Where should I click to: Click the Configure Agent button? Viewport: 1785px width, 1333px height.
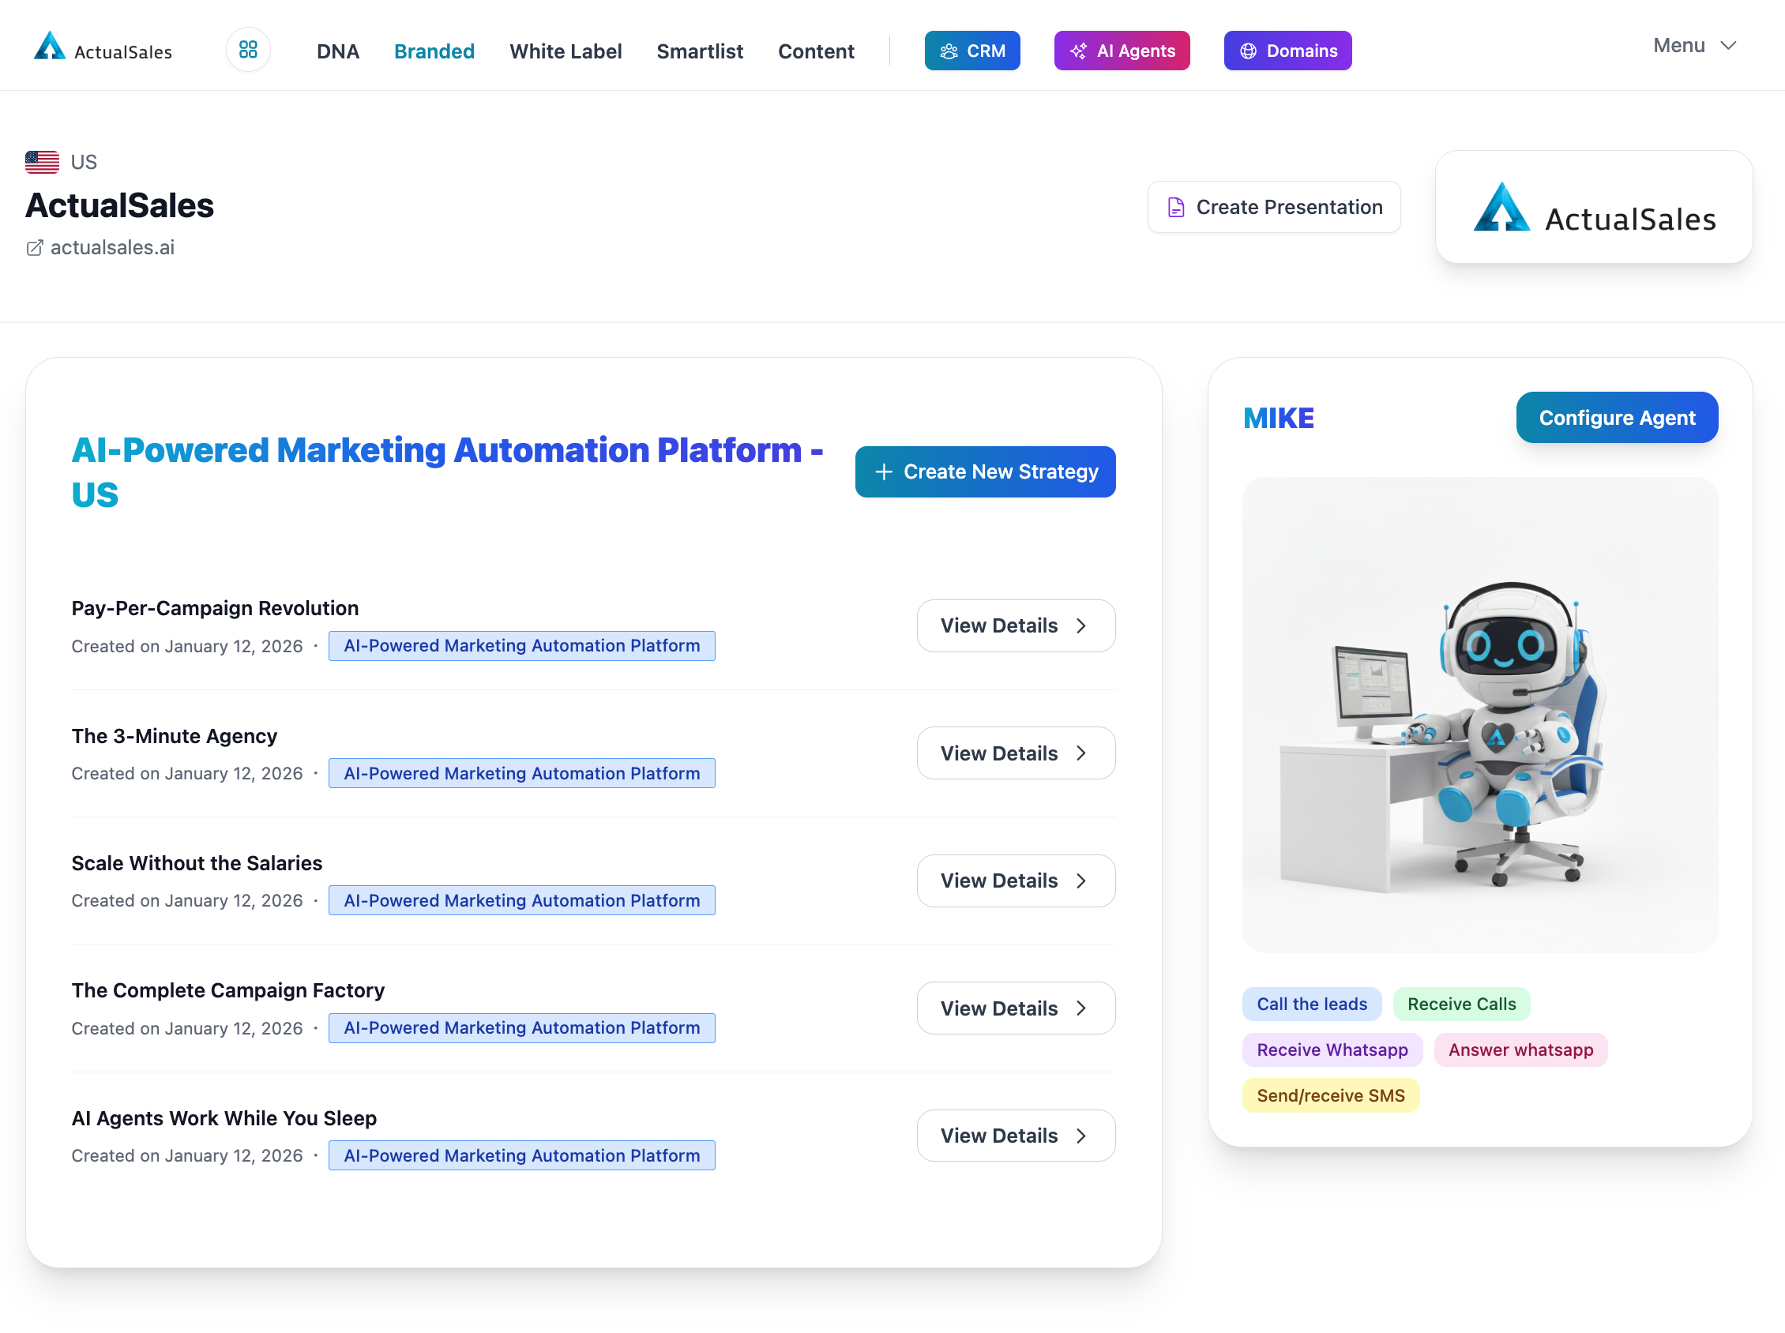click(1616, 417)
